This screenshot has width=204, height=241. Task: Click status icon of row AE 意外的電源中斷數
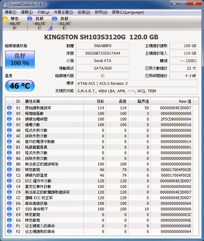click(x=9, y=141)
